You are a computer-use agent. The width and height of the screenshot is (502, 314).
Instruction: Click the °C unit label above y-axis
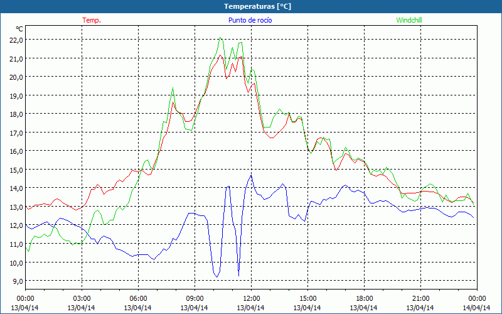click(19, 29)
